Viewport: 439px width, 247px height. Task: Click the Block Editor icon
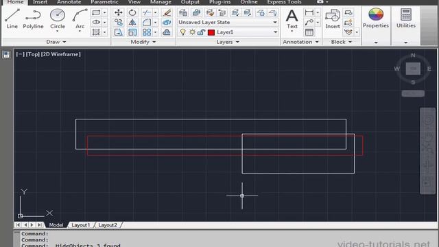pyautogui.click(x=348, y=23)
